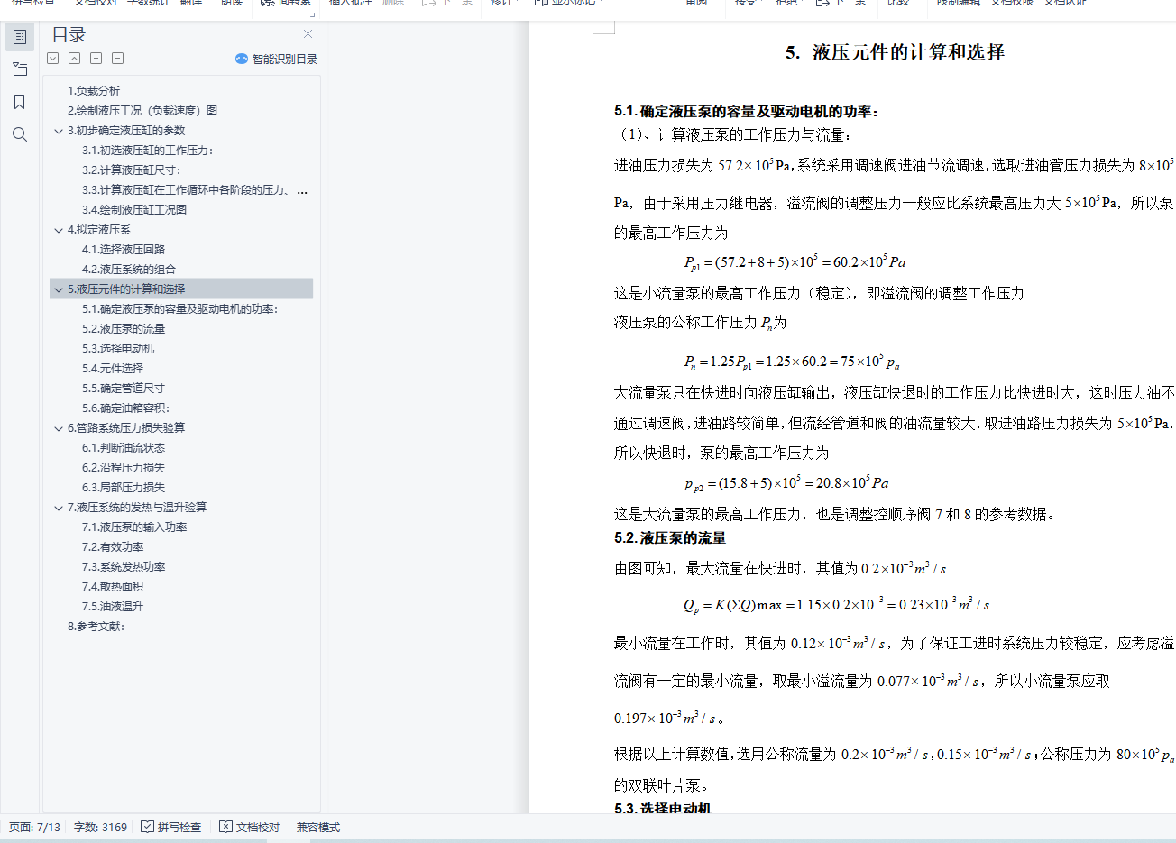Open the find magnifier icon in sidebar
This screenshot has height=843, width=1176.
pyautogui.click(x=20, y=134)
